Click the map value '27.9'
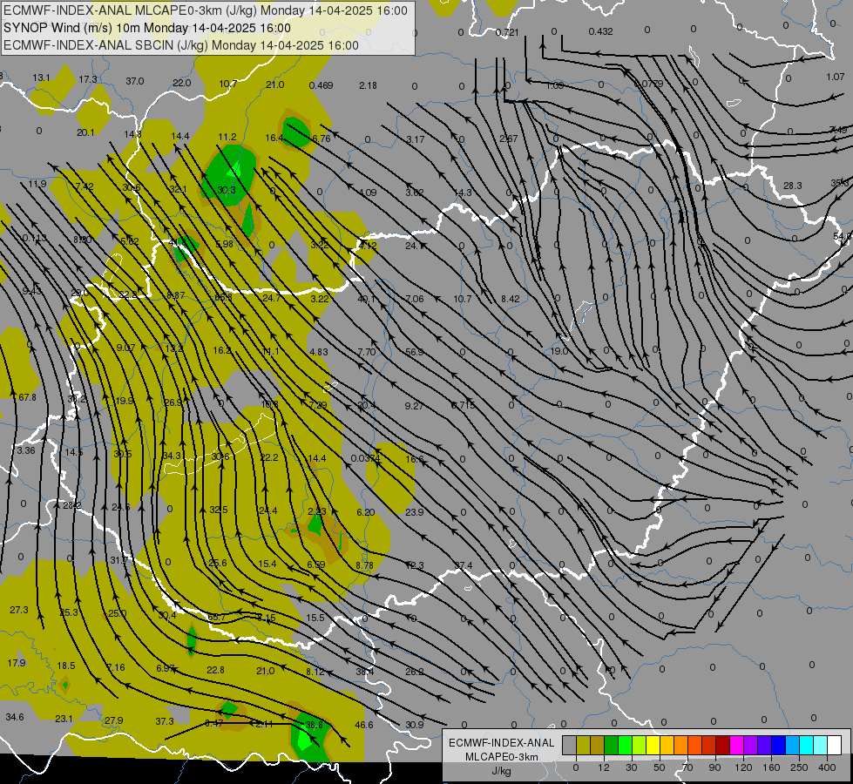Viewport: 853px width, 784px height. point(113,720)
